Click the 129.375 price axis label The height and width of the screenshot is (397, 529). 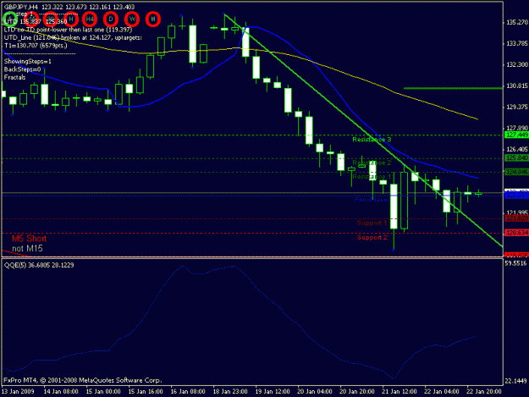pyautogui.click(x=516, y=107)
